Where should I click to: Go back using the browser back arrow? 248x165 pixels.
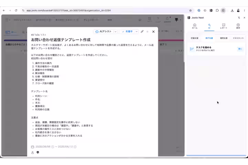click(x=4, y=10)
